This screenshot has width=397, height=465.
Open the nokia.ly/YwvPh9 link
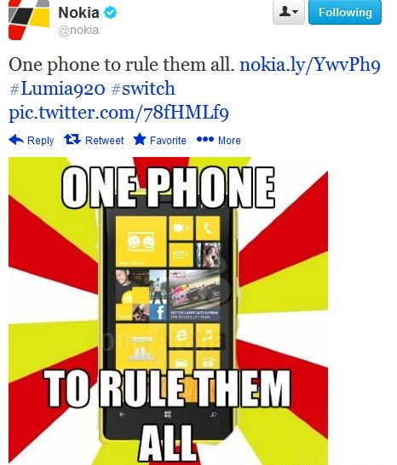(x=309, y=65)
